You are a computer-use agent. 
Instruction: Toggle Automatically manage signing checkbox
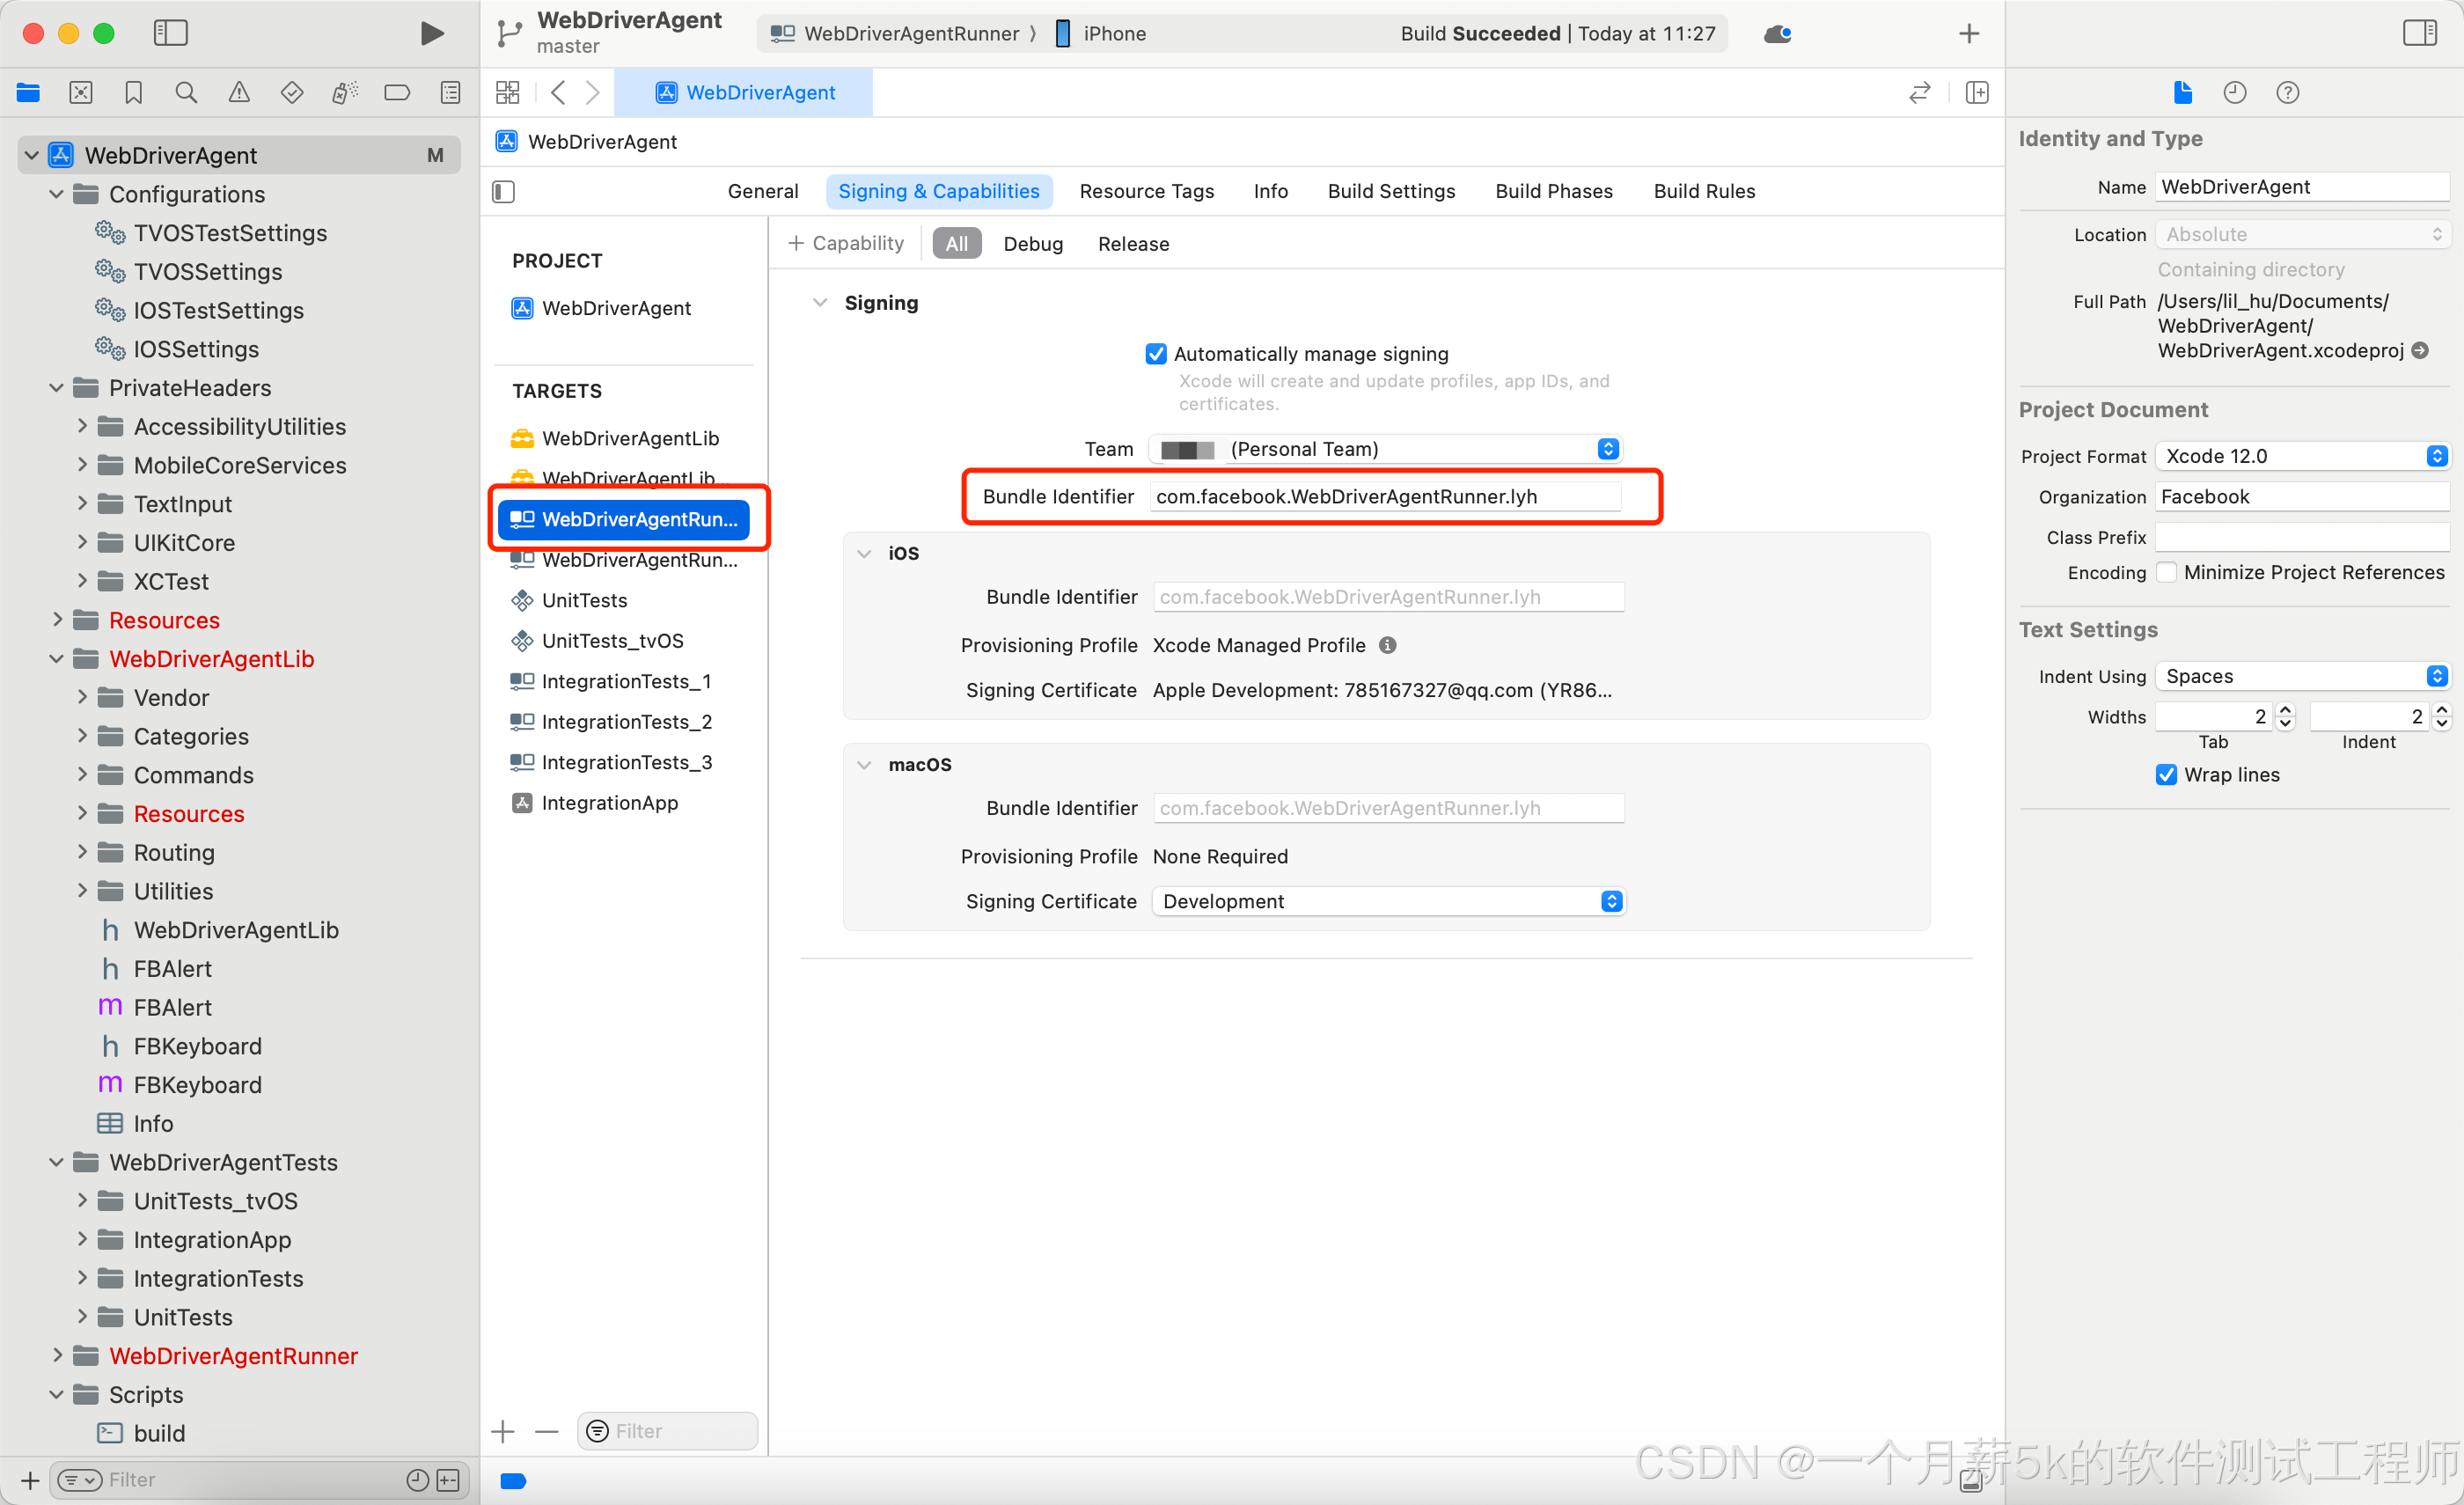click(1156, 354)
